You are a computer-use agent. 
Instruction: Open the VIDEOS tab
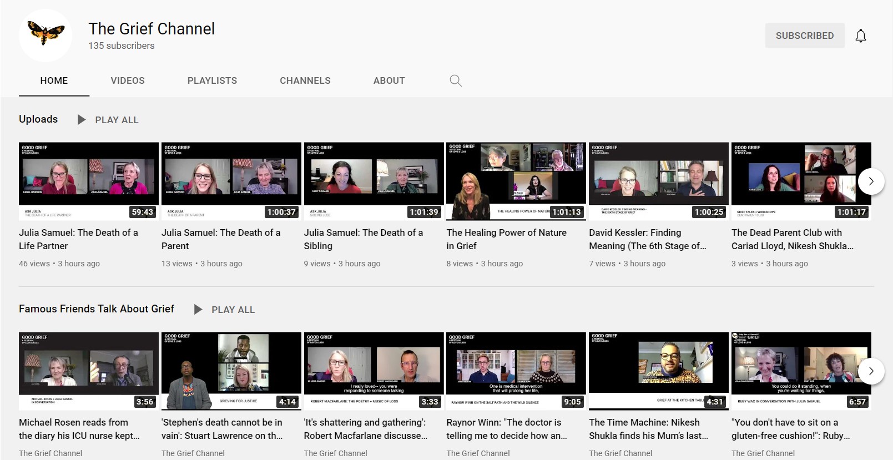128,80
